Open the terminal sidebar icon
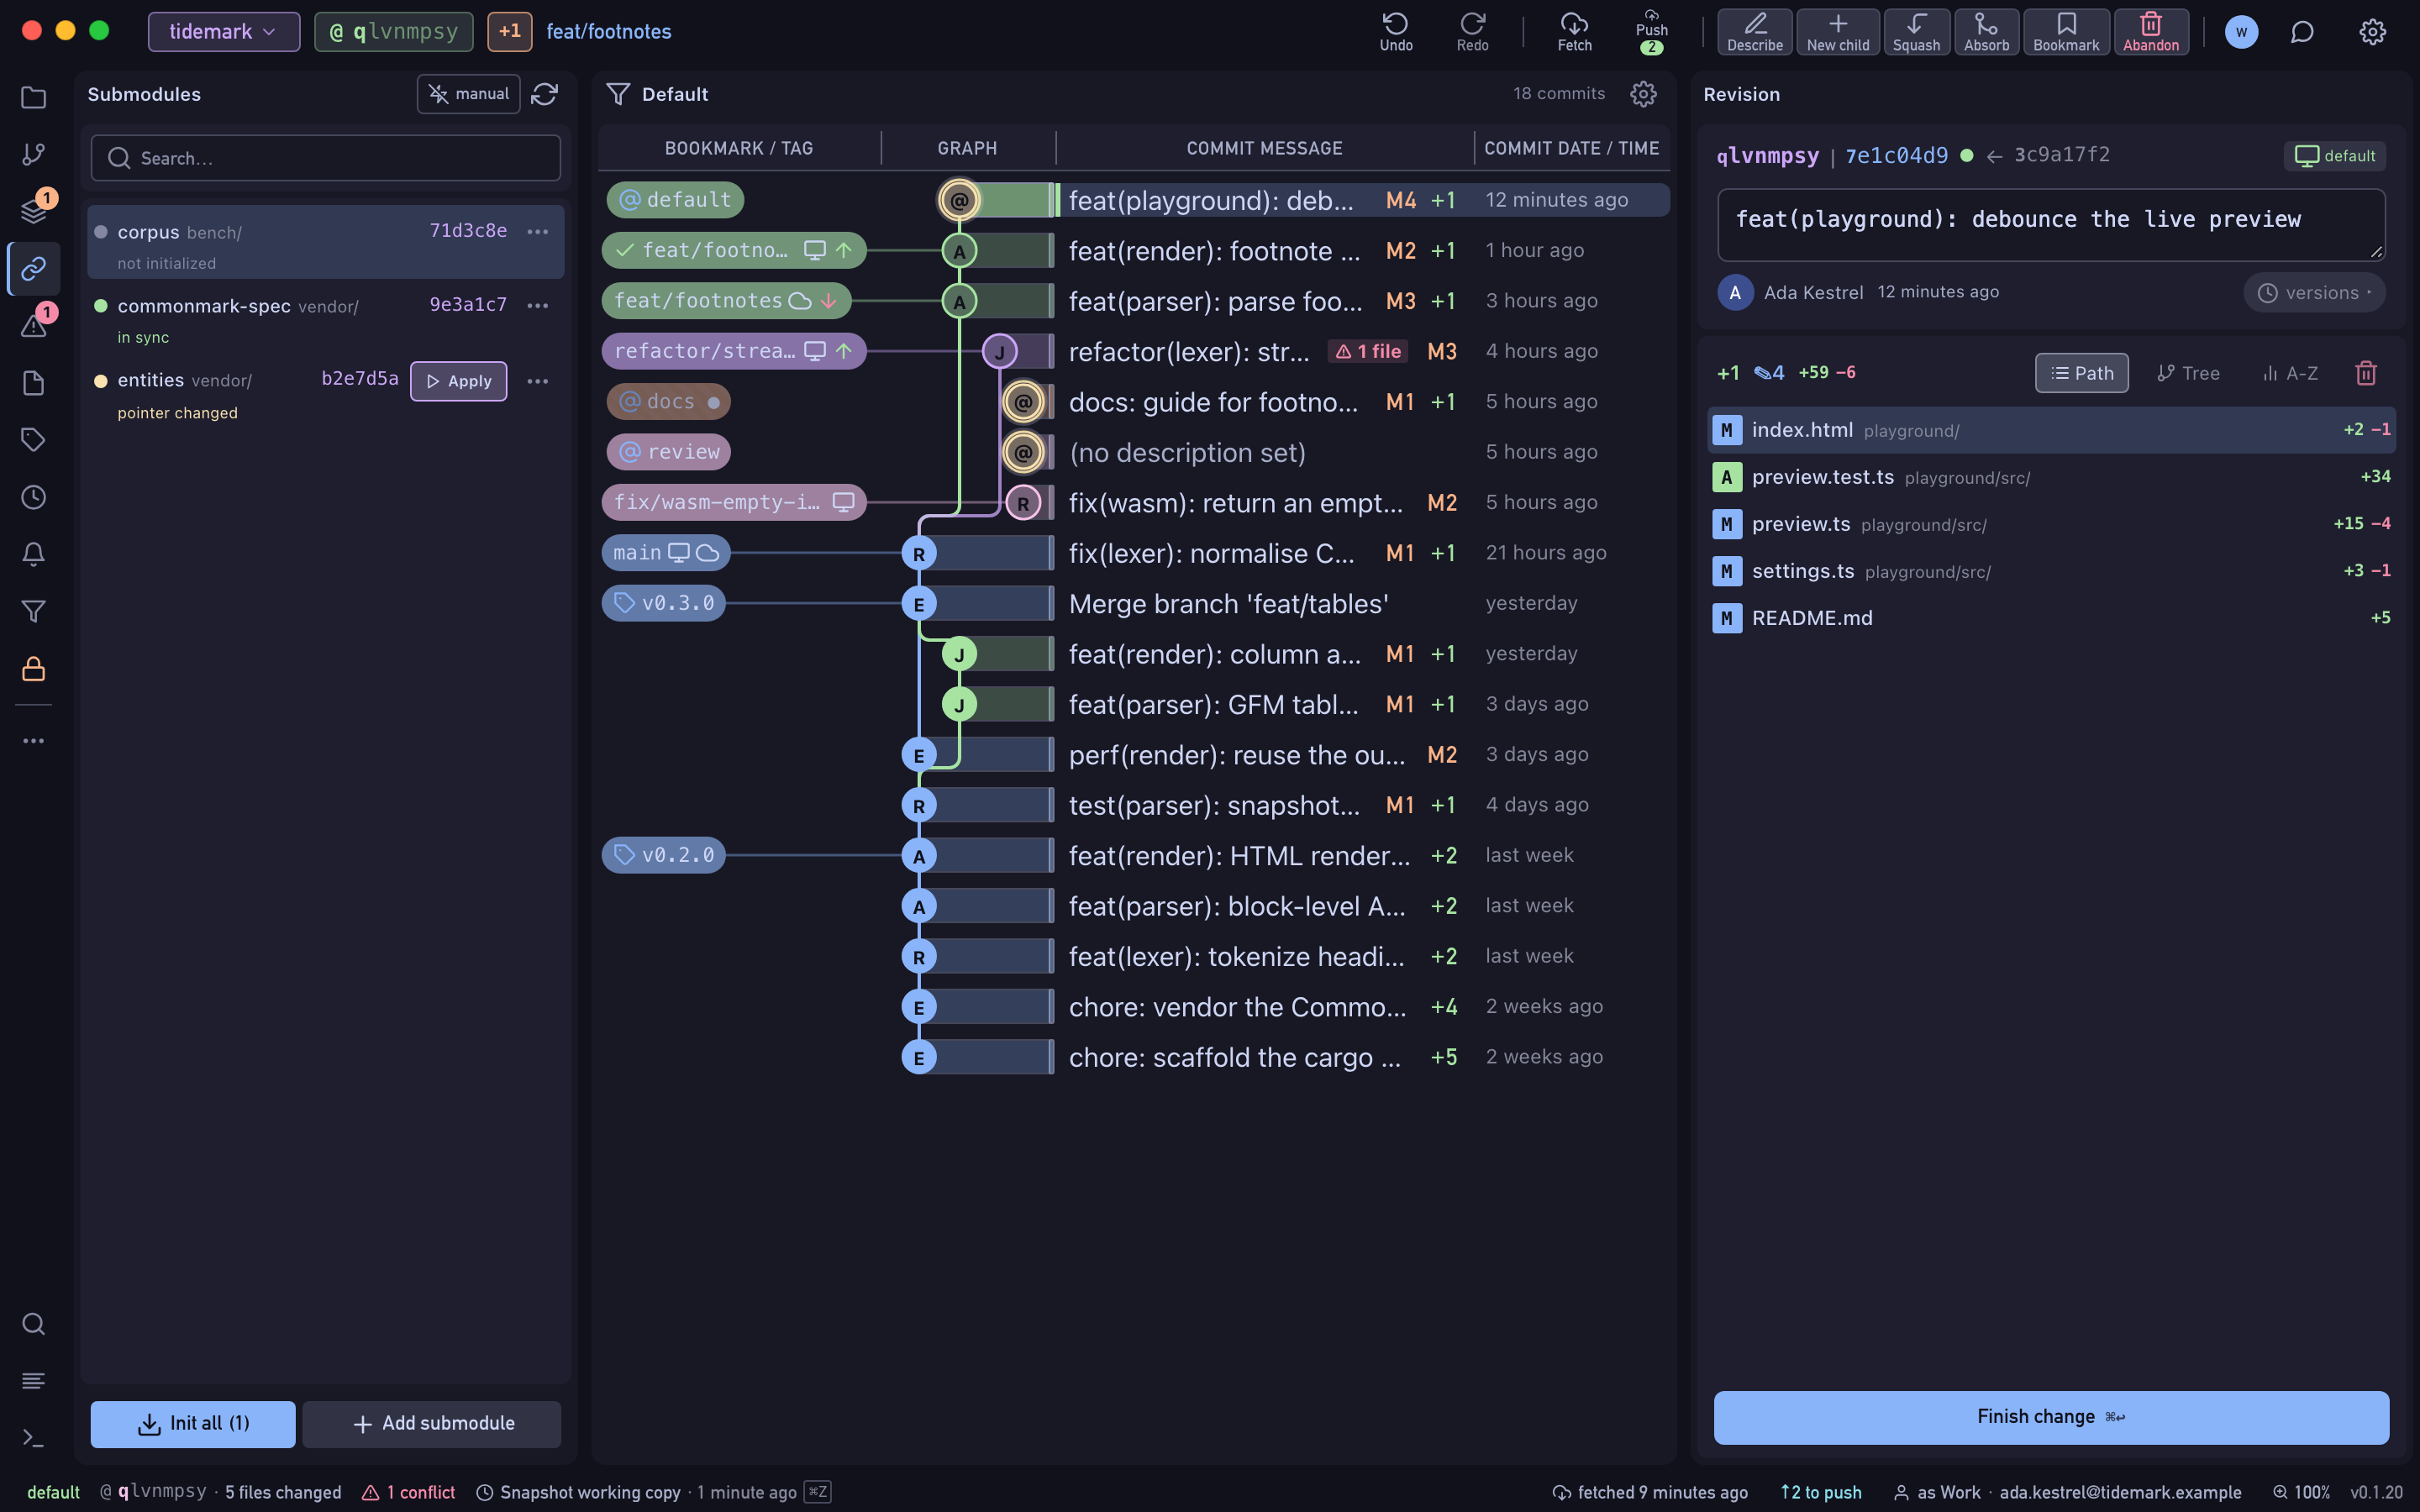This screenshot has width=2420, height=1512. pos(34,1438)
